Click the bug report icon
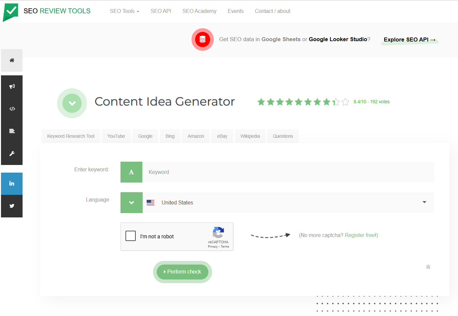This screenshot has width=458, height=316. click(428, 267)
